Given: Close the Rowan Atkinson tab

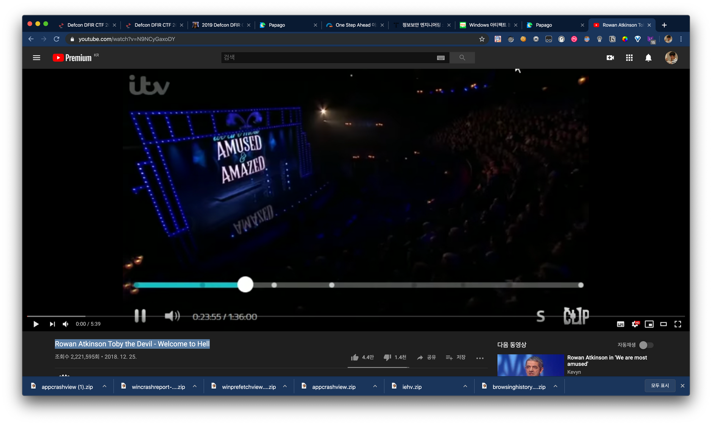Looking at the screenshot, I should click(649, 25).
